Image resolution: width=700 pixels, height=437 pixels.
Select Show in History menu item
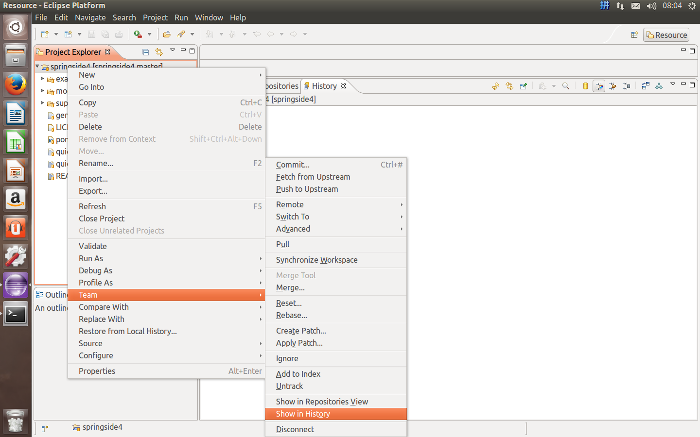coord(336,414)
